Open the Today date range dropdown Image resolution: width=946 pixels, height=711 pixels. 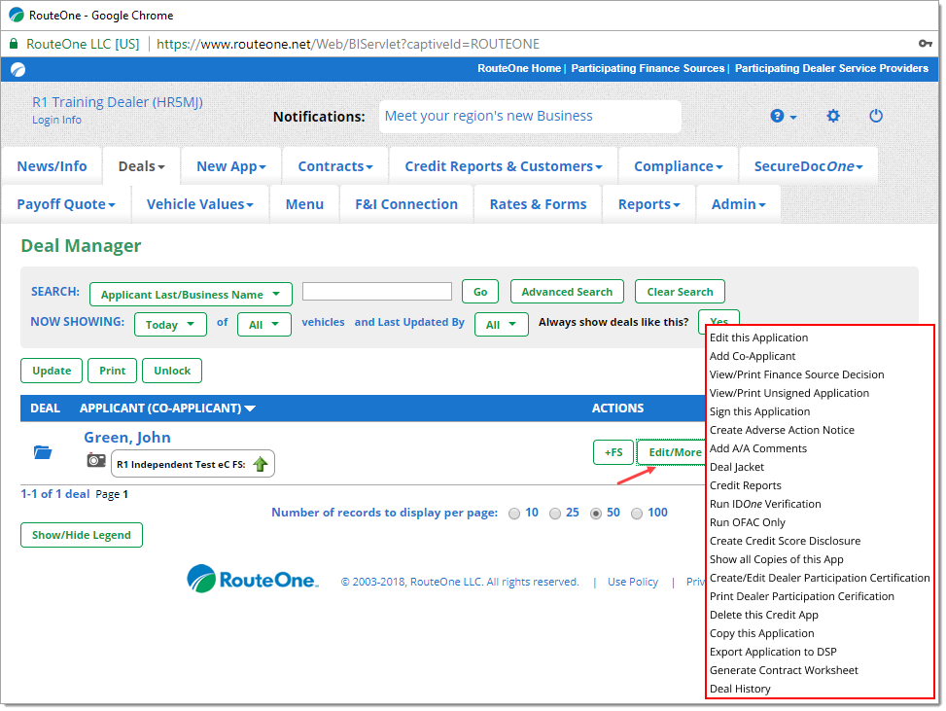click(170, 325)
